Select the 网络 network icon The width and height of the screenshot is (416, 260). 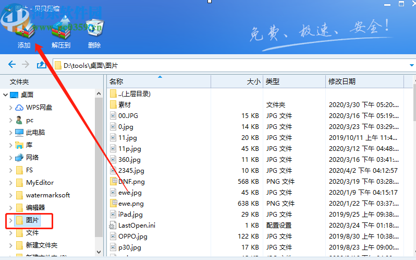(19, 158)
